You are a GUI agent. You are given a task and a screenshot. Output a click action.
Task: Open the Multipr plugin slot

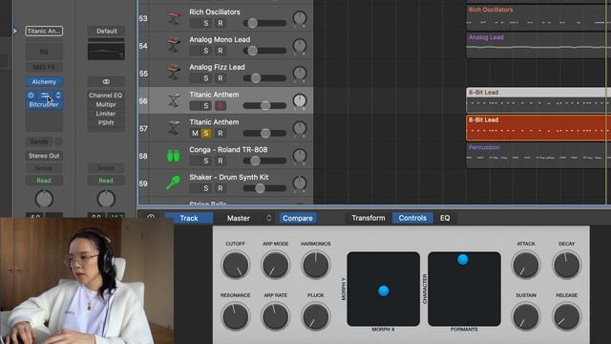click(106, 104)
